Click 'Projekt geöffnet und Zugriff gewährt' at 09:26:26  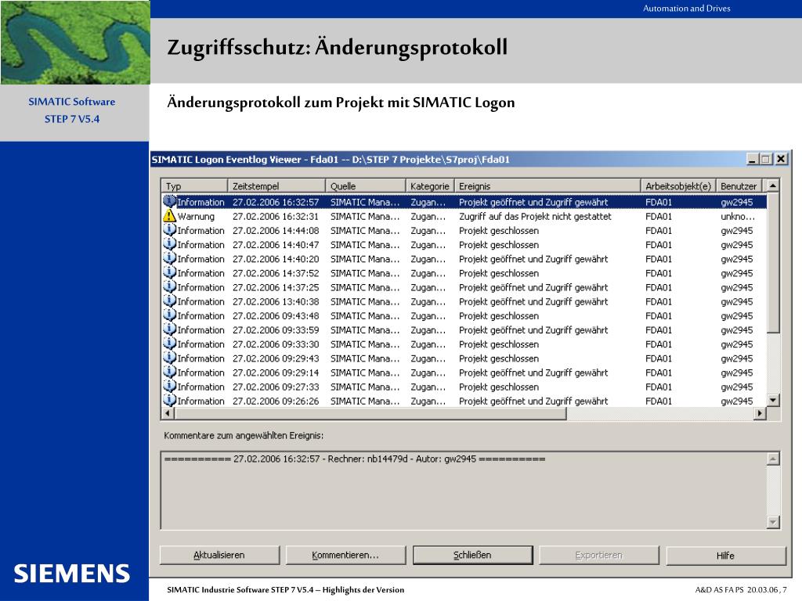point(533,401)
